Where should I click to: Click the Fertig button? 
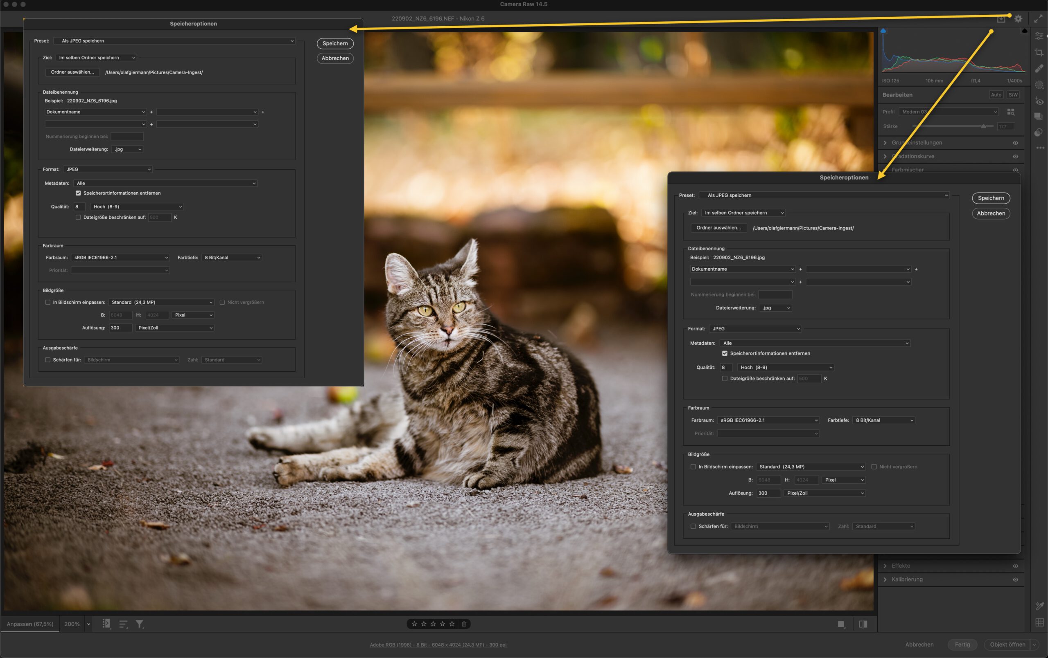(962, 645)
